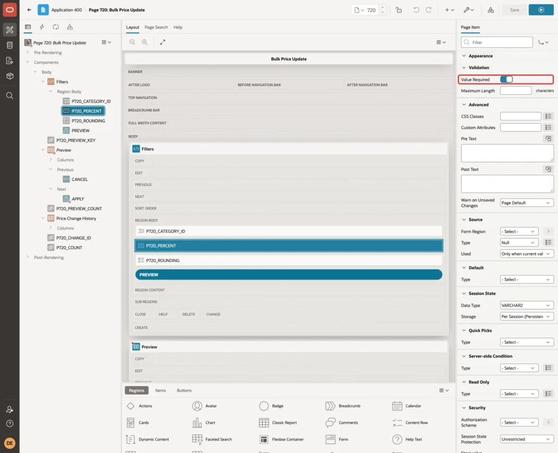Open the Source Type dropdown set to Null

tap(519, 242)
